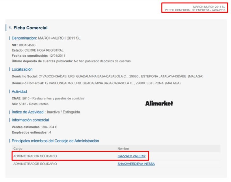Select the Domicilio Comercial address line

click(96, 83)
